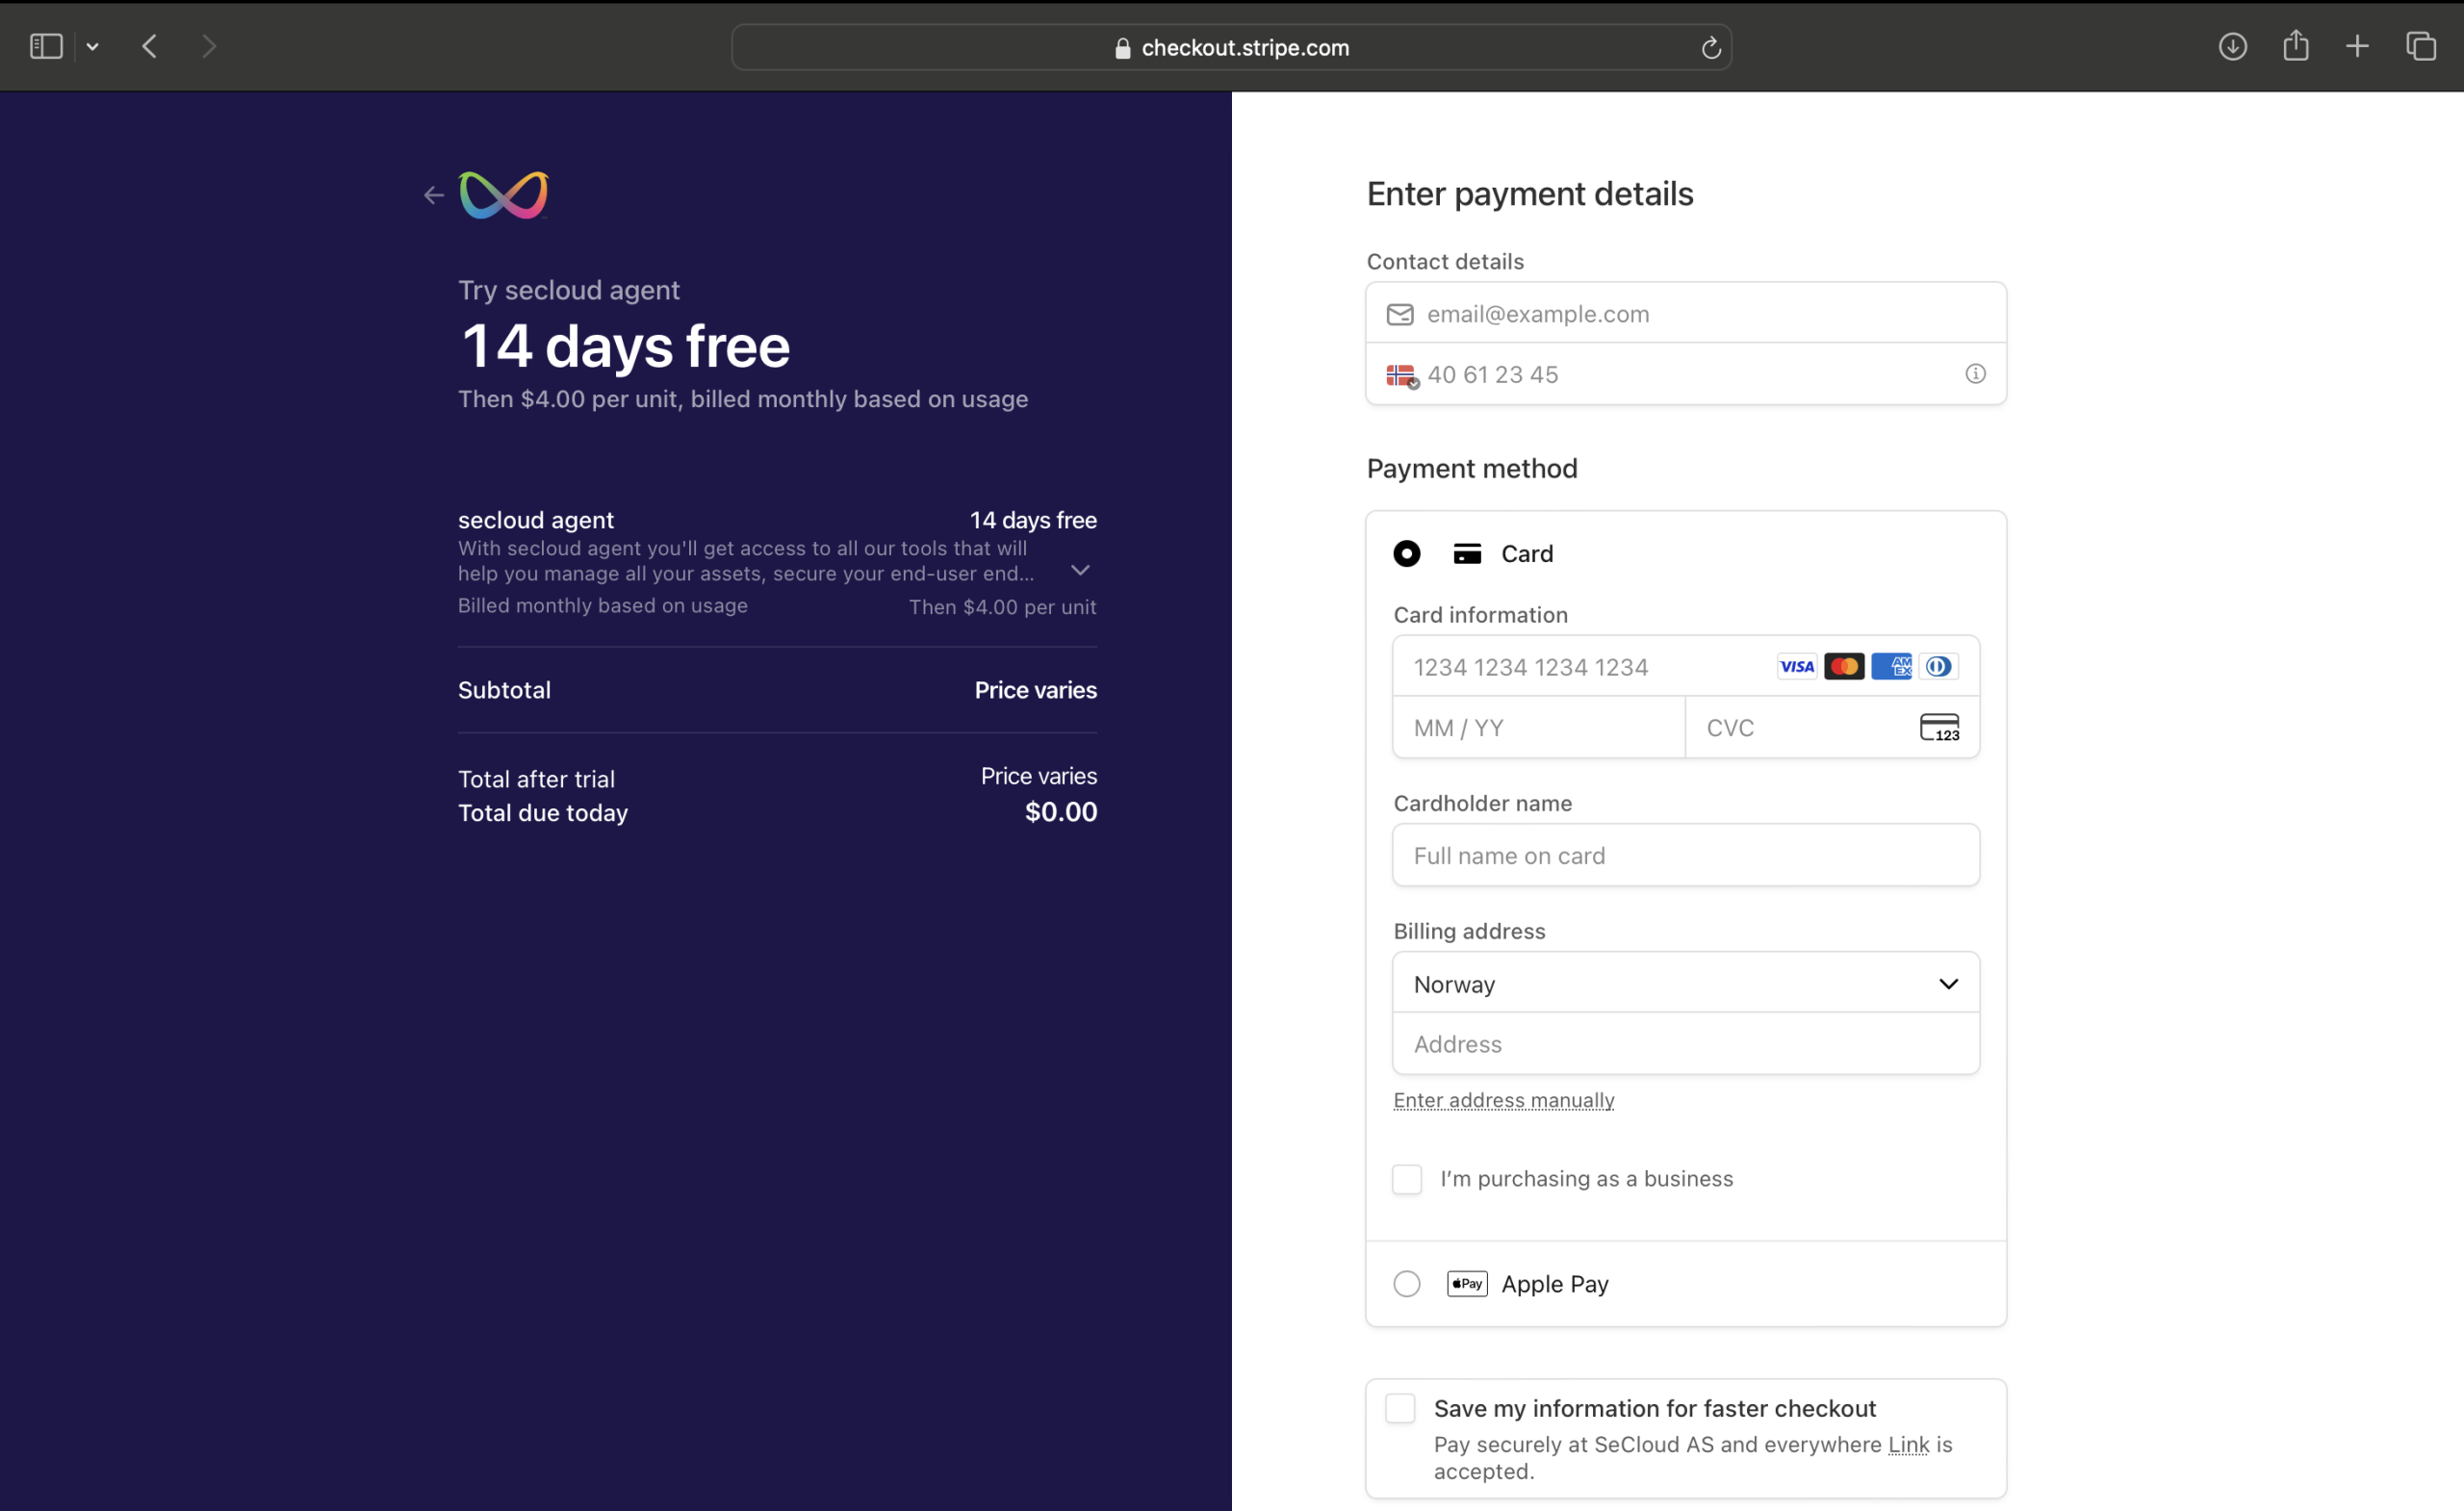Show the tab overview icon
The width and height of the screenshot is (2464, 1511).
2420,47
